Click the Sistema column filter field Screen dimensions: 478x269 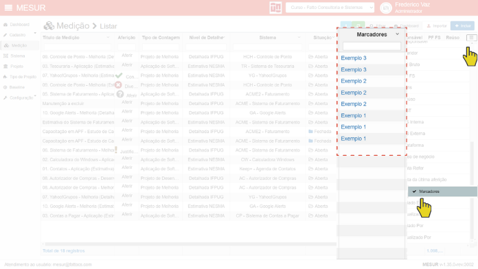pyautogui.click(x=267, y=47)
